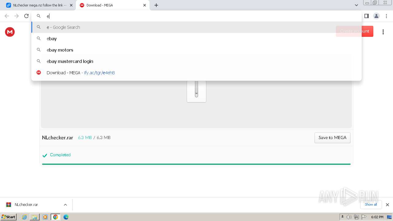
Task: Select 'e - Google Search' suggestion
Action: (x=196, y=27)
